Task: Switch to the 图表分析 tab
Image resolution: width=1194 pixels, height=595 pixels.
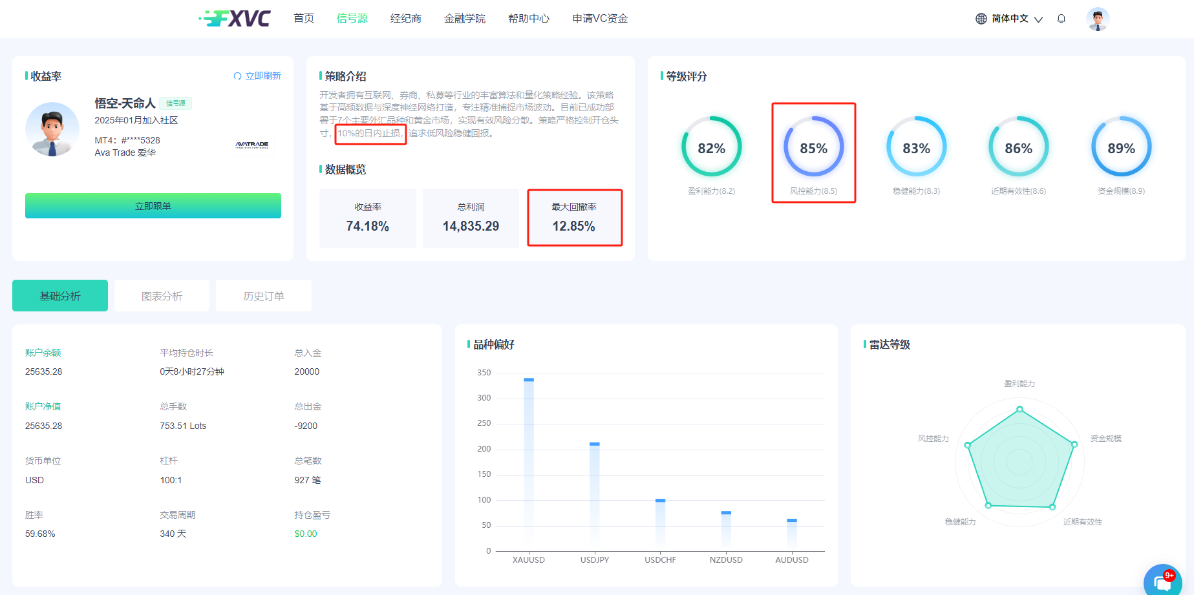Action: [x=162, y=296]
